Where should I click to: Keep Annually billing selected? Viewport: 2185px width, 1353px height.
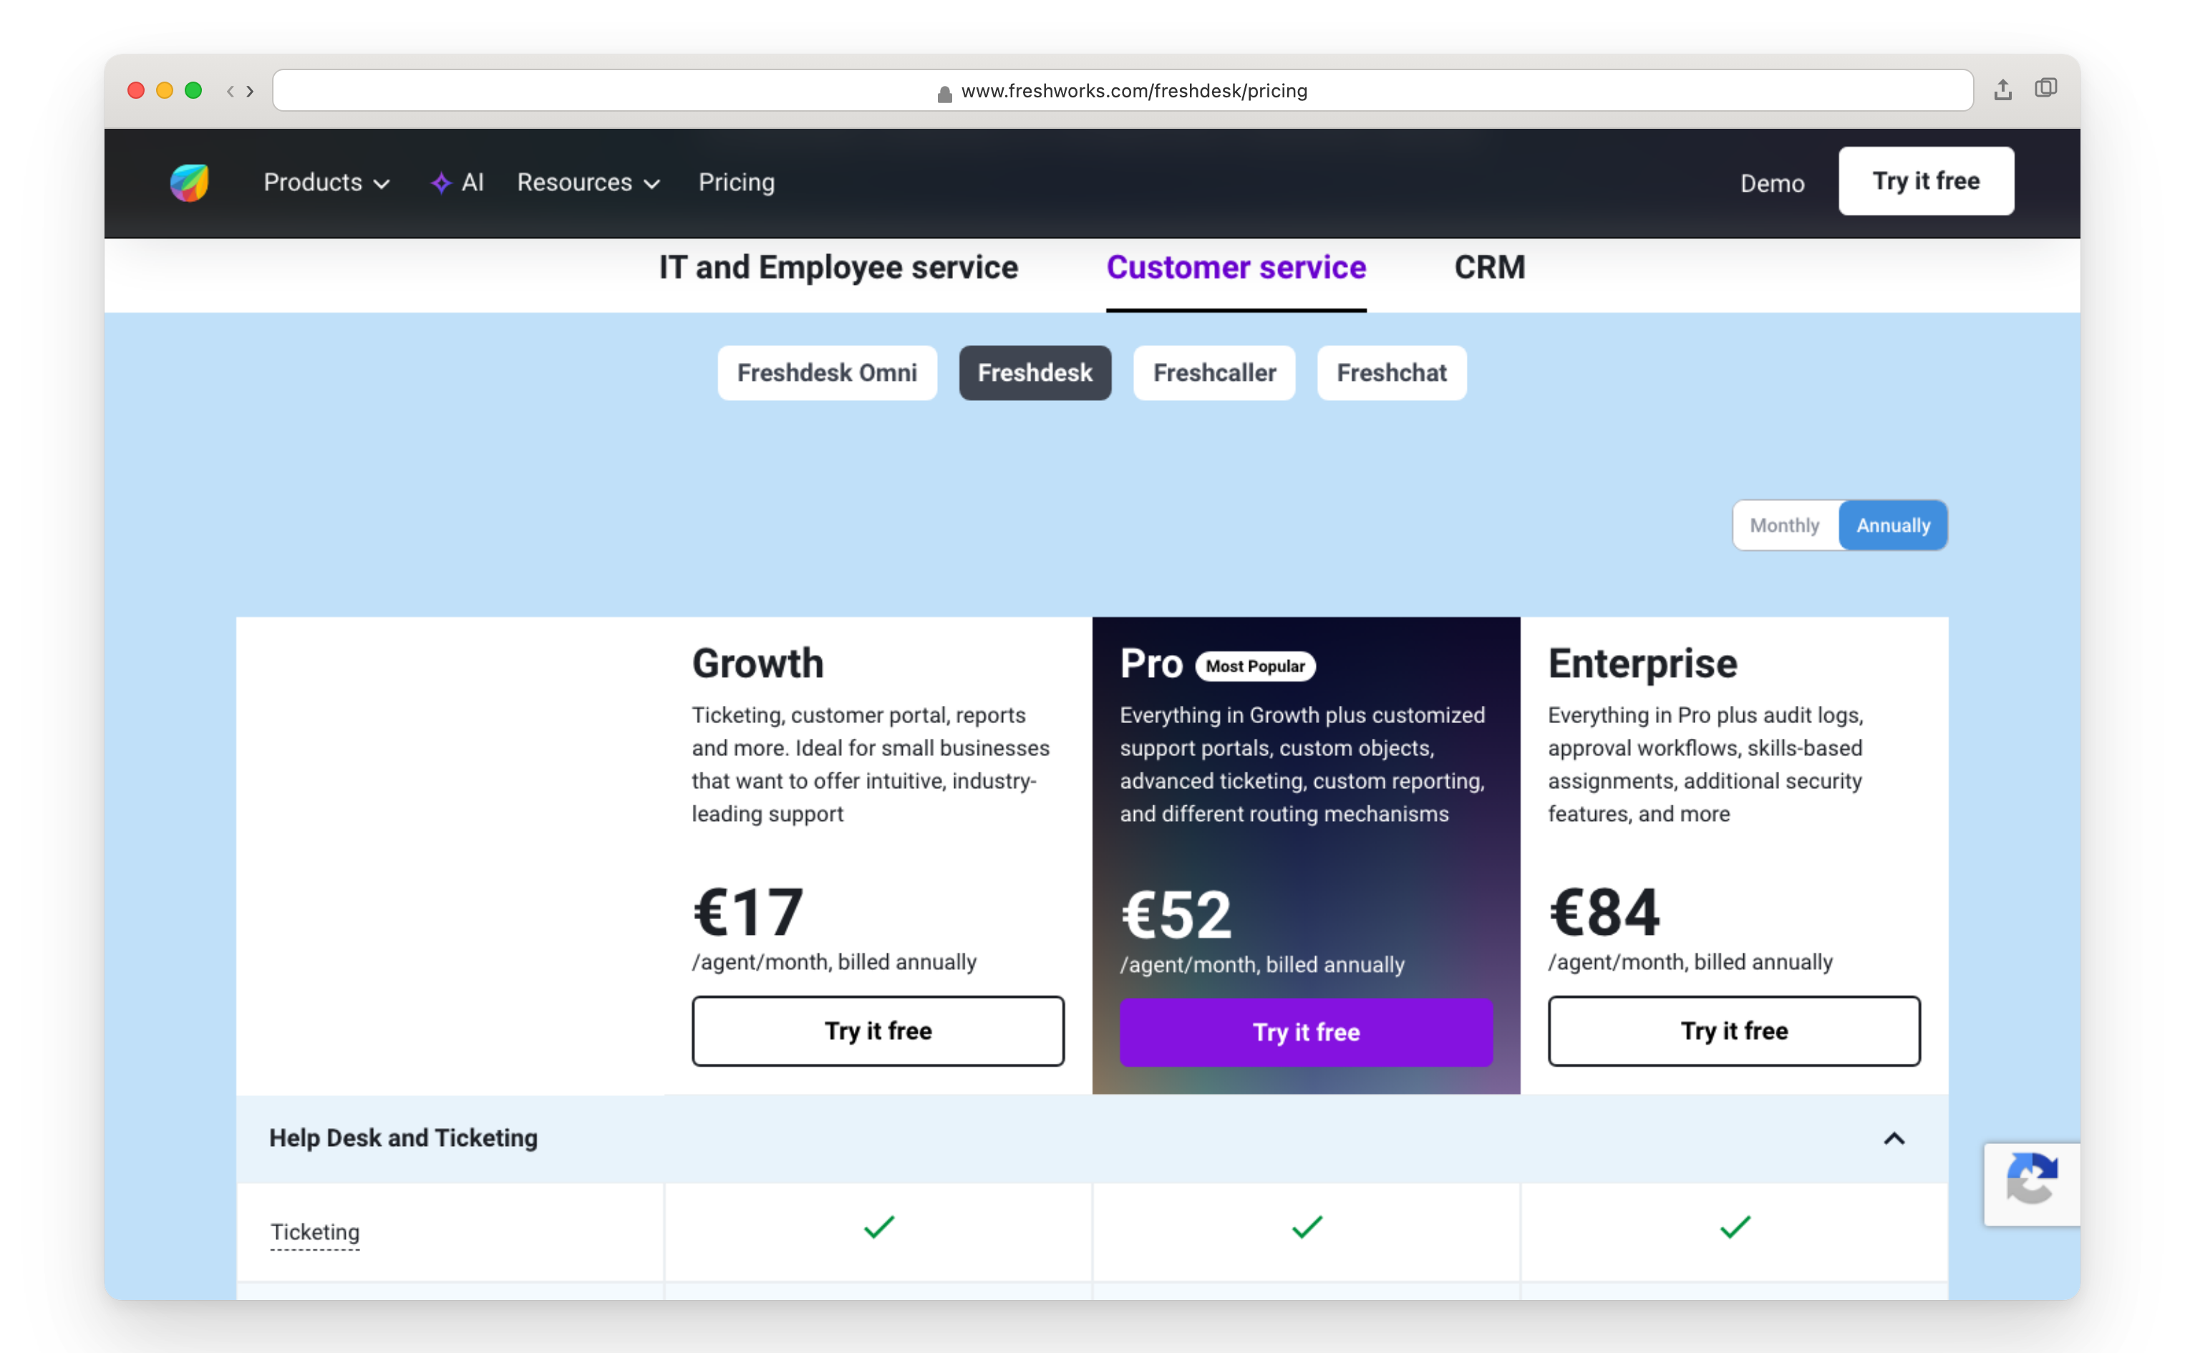[1894, 525]
